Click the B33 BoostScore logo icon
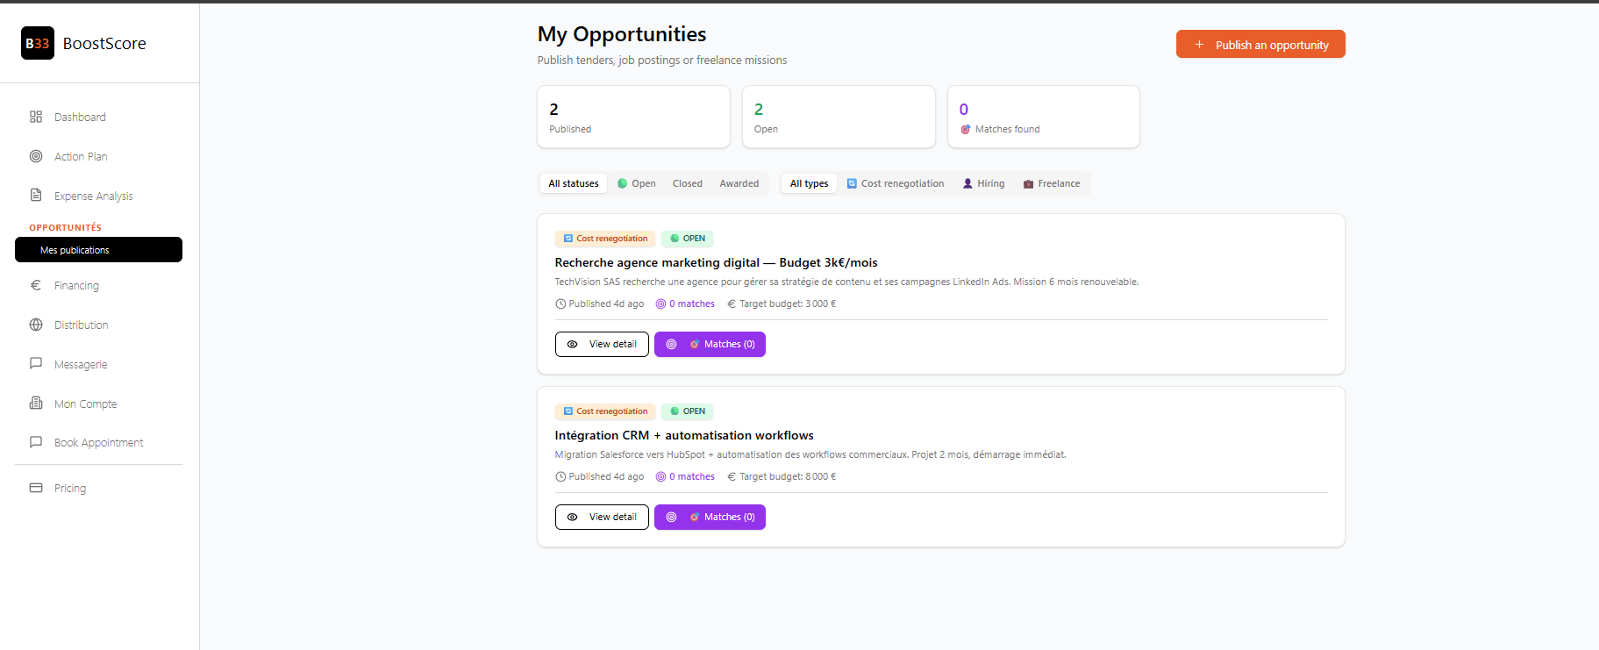1599x650 pixels. [x=38, y=43]
